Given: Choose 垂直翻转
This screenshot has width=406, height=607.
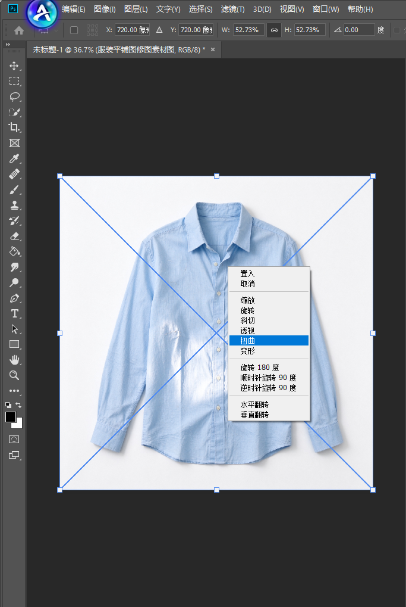Looking at the screenshot, I should tap(269, 415).
